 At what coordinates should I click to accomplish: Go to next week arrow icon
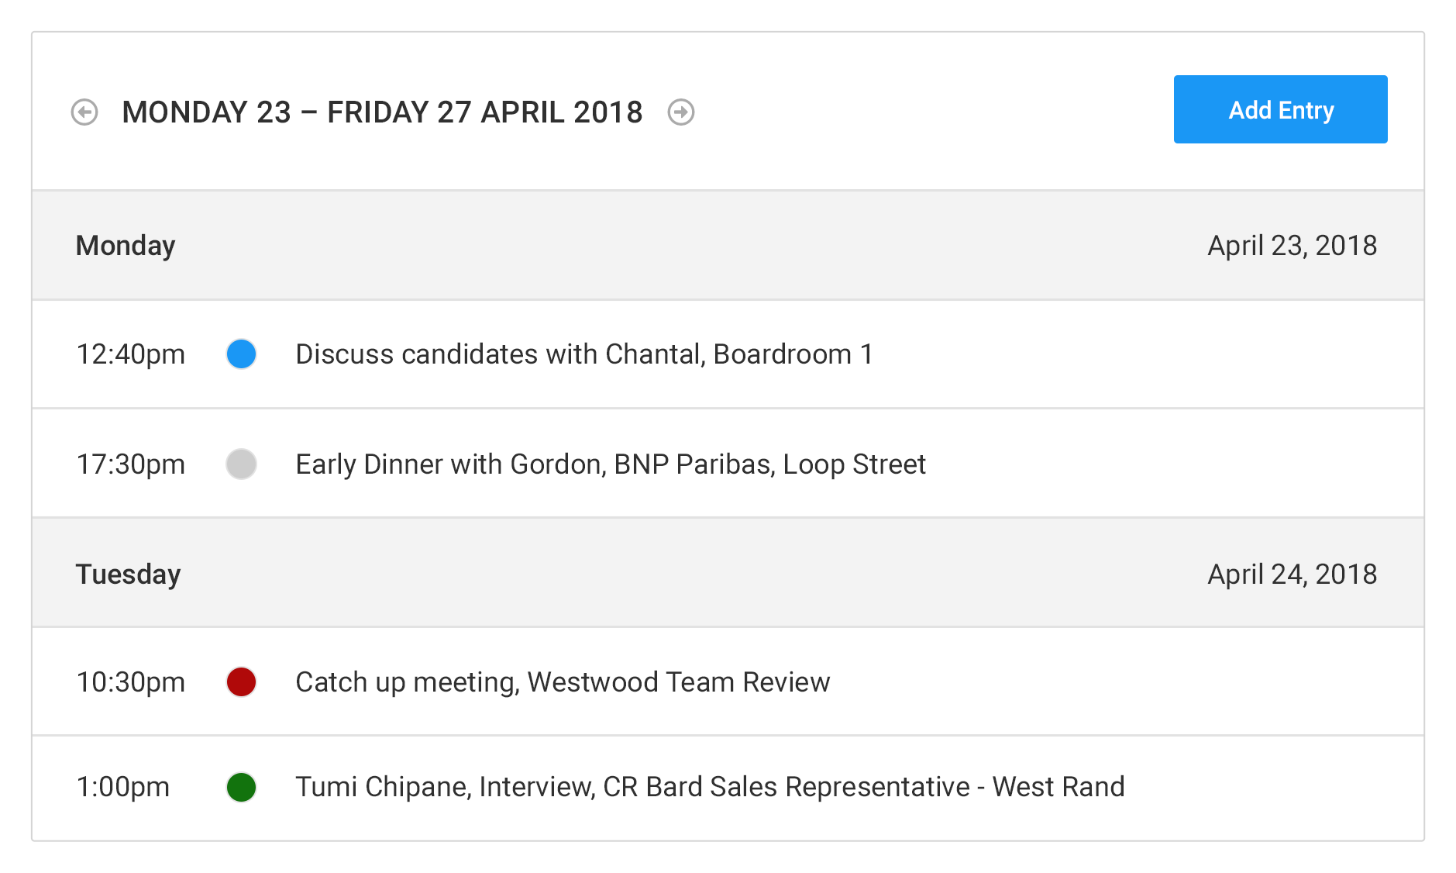681,112
